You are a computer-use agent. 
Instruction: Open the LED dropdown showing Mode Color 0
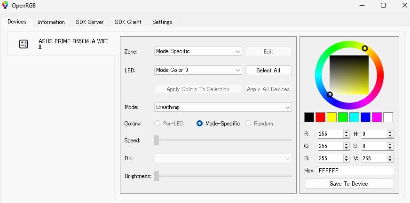[198, 70]
